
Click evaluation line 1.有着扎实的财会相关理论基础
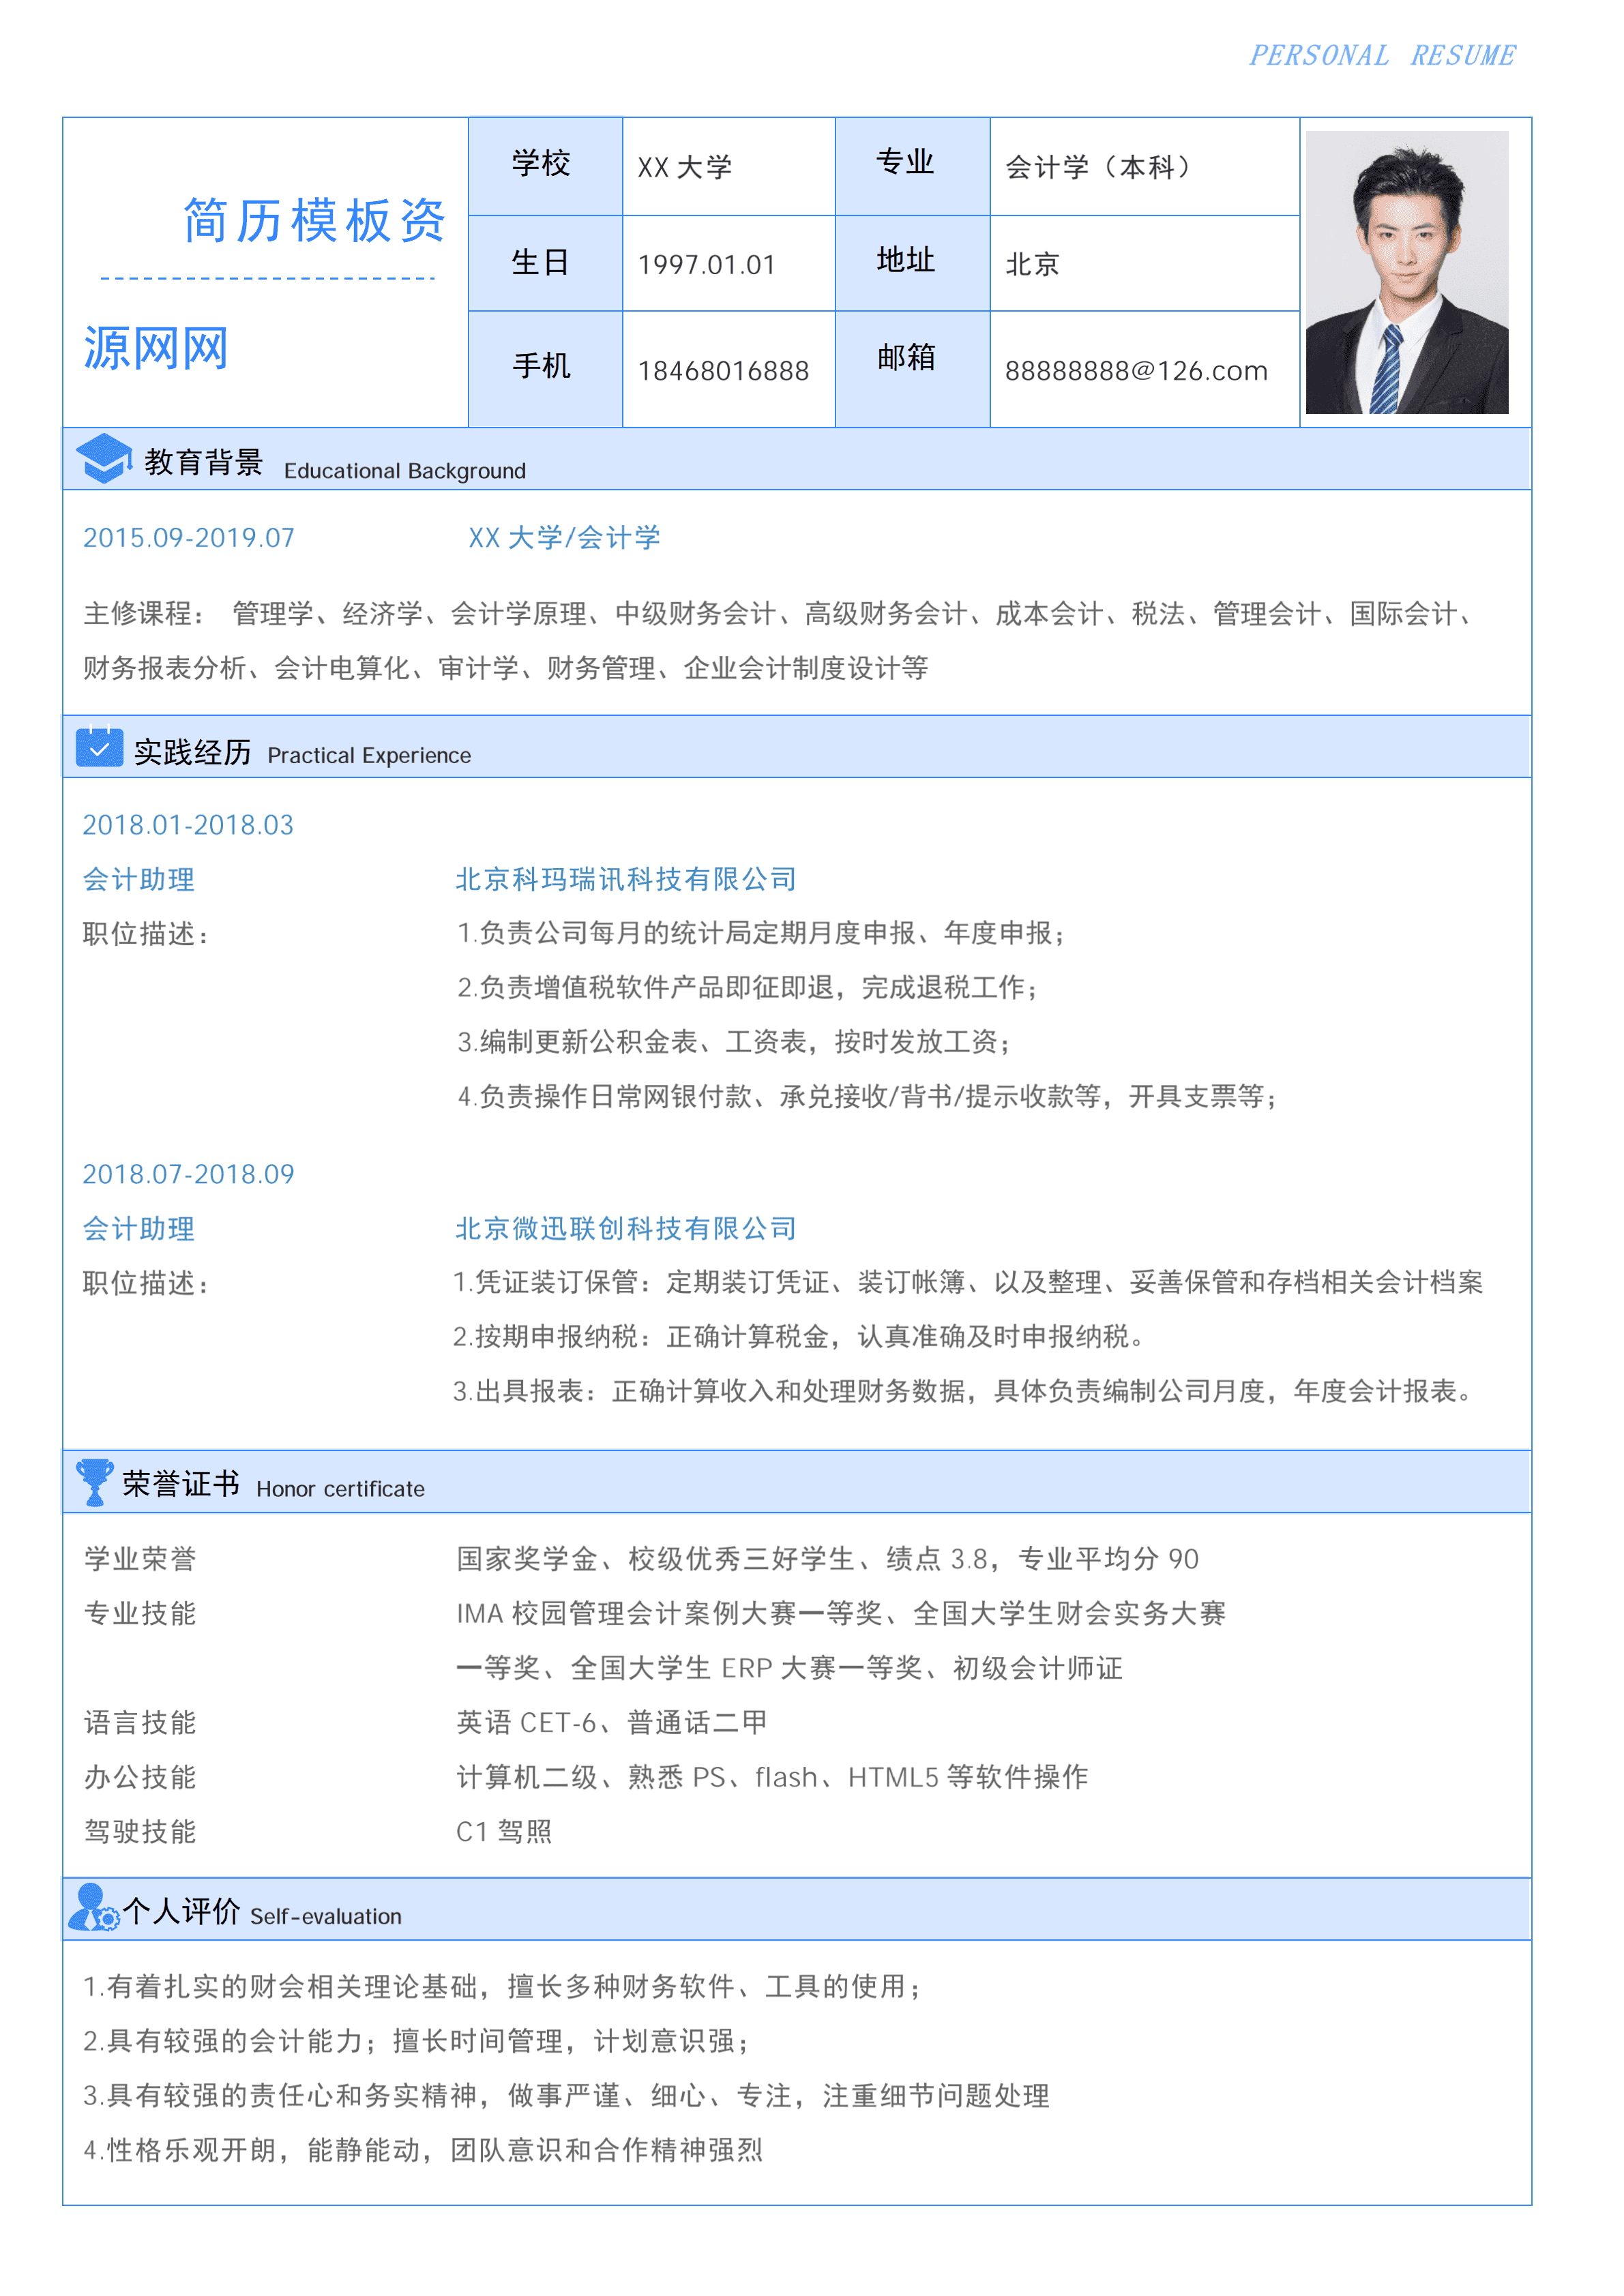click(503, 1987)
